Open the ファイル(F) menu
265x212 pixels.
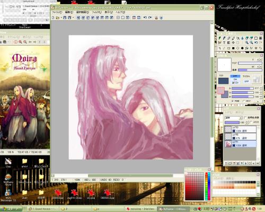tap(57, 12)
